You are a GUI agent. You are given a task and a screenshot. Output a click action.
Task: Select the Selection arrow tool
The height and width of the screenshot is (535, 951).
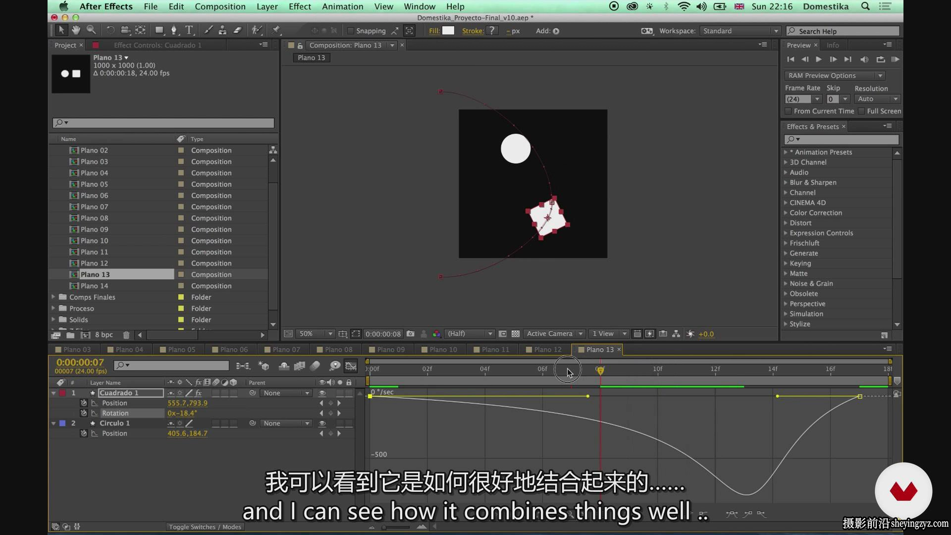(x=61, y=30)
